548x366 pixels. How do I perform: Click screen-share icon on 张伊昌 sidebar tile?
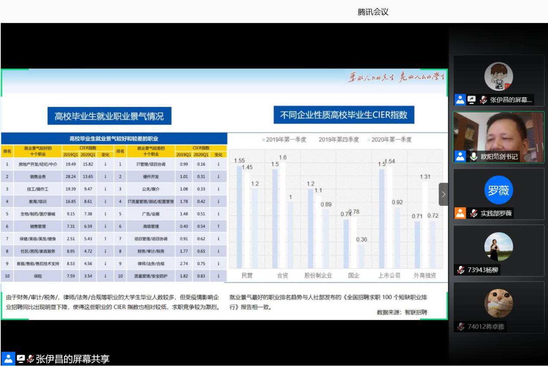click(471, 100)
